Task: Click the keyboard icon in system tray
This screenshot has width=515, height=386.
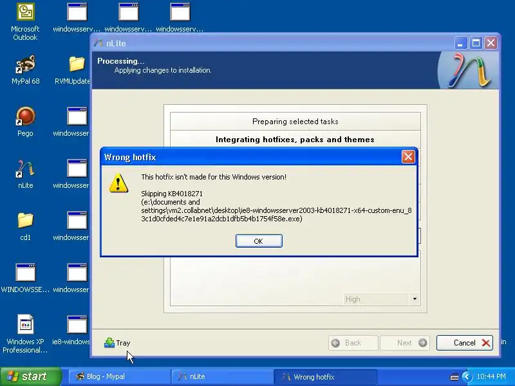Action: pos(454,377)
